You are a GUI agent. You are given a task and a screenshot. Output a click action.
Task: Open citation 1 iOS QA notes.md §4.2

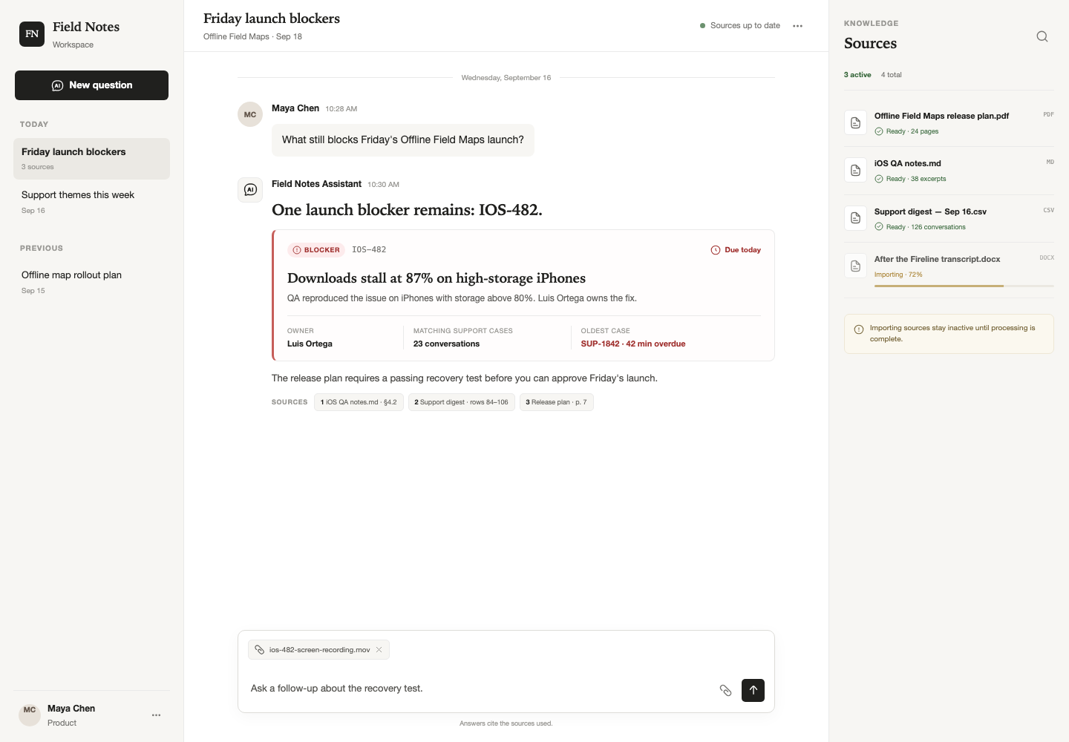[359, 402]
